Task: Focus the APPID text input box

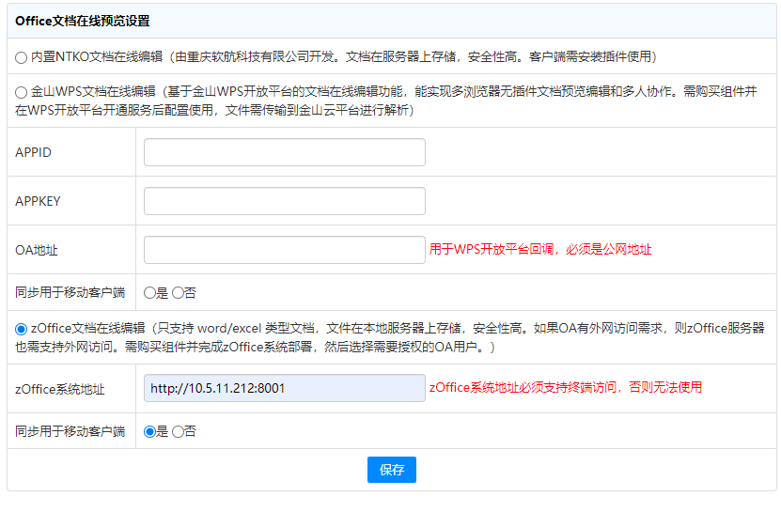Action: tap(284, 152)
